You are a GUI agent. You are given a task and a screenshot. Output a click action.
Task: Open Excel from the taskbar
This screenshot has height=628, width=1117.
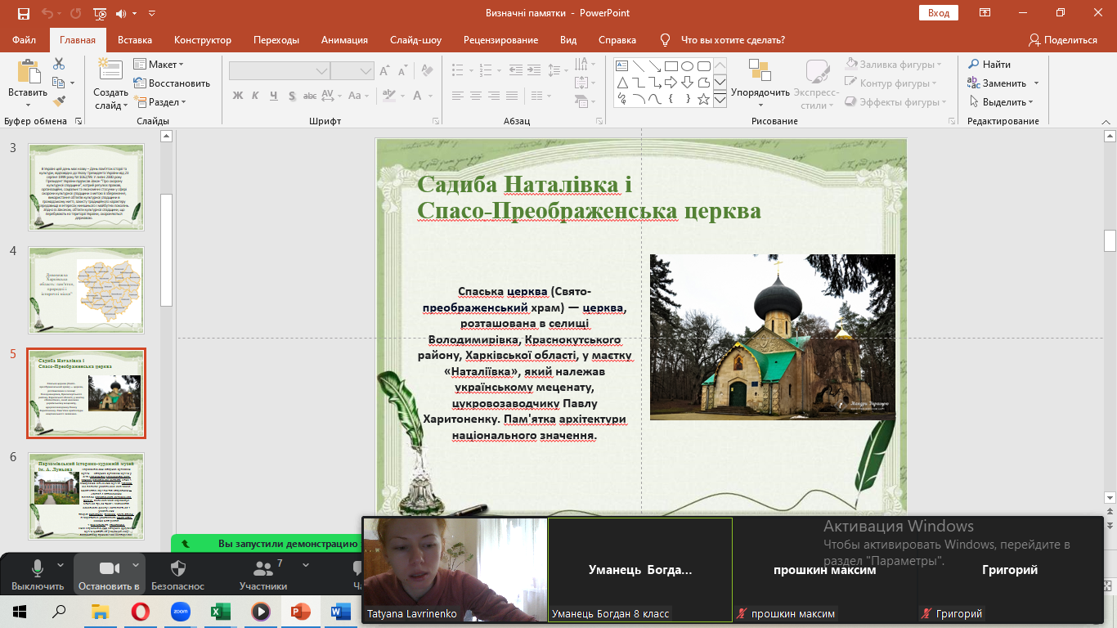pos(221,611)
